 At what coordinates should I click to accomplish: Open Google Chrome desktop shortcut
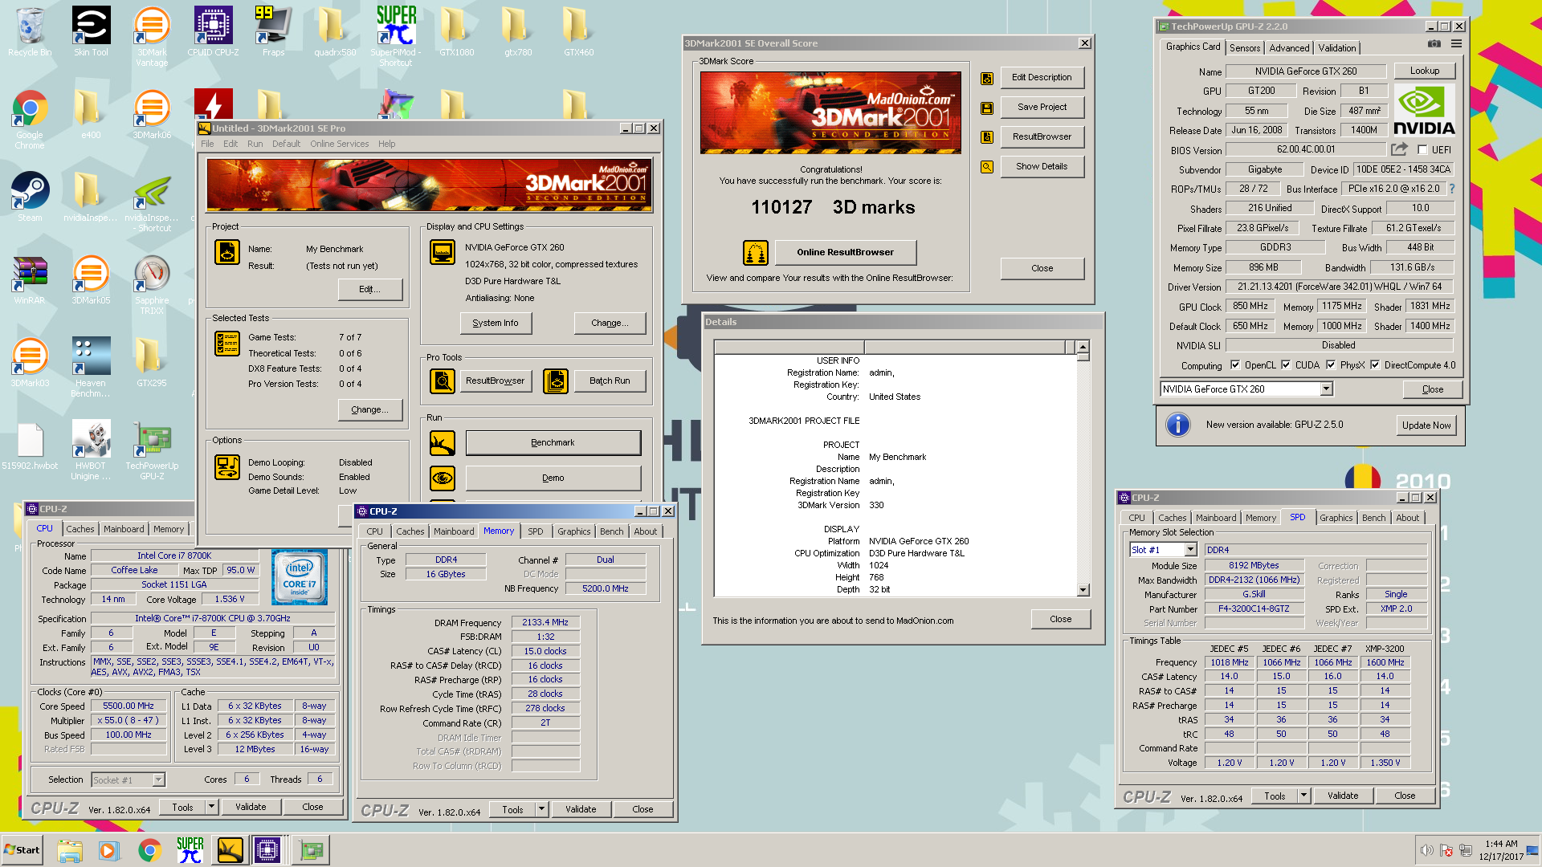point(30,120)
